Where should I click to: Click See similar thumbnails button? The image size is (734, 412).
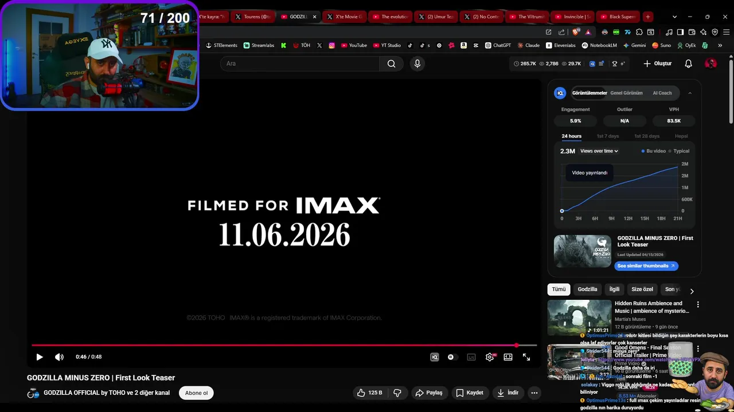646,266
